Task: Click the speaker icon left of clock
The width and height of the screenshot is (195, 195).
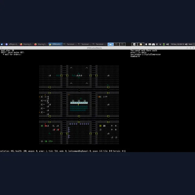Action: pyautogui.click(x=168, y=44)
